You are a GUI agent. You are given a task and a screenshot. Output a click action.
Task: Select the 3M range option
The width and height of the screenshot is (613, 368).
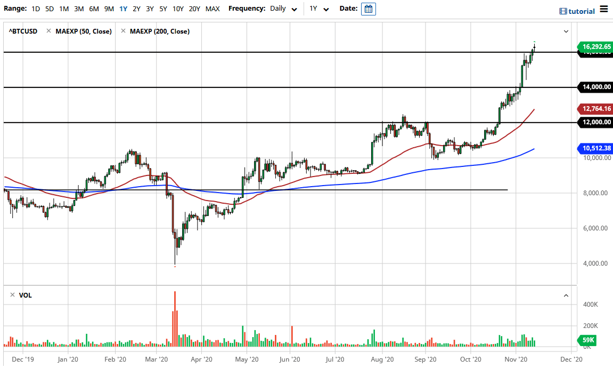tap(79, 9)
